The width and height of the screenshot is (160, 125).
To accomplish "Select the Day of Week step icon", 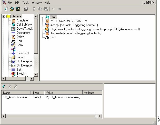I will point(13,29).
